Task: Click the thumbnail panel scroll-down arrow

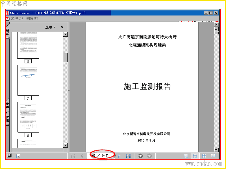Action: [66, 145]
